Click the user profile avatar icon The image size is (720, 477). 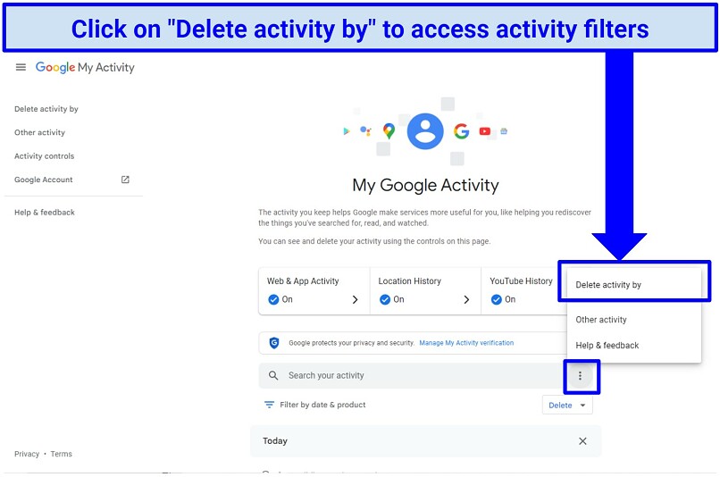coord(425,131)
